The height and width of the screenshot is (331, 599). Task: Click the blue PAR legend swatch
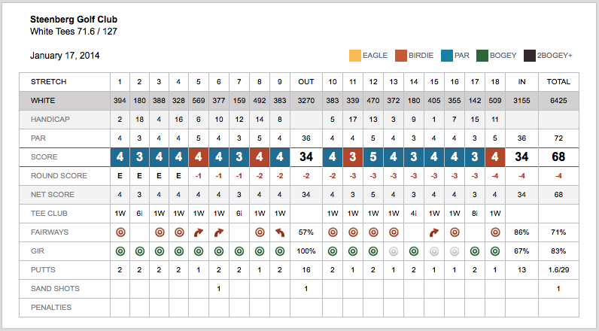coord(446,55)
